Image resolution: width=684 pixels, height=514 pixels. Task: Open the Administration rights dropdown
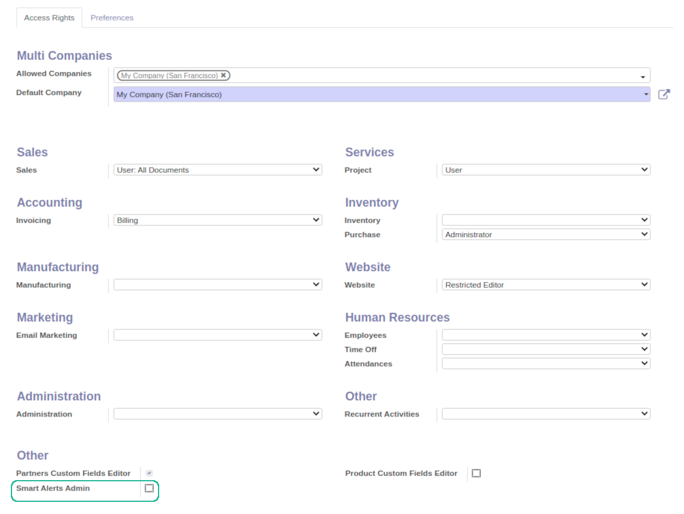(218, 414)
